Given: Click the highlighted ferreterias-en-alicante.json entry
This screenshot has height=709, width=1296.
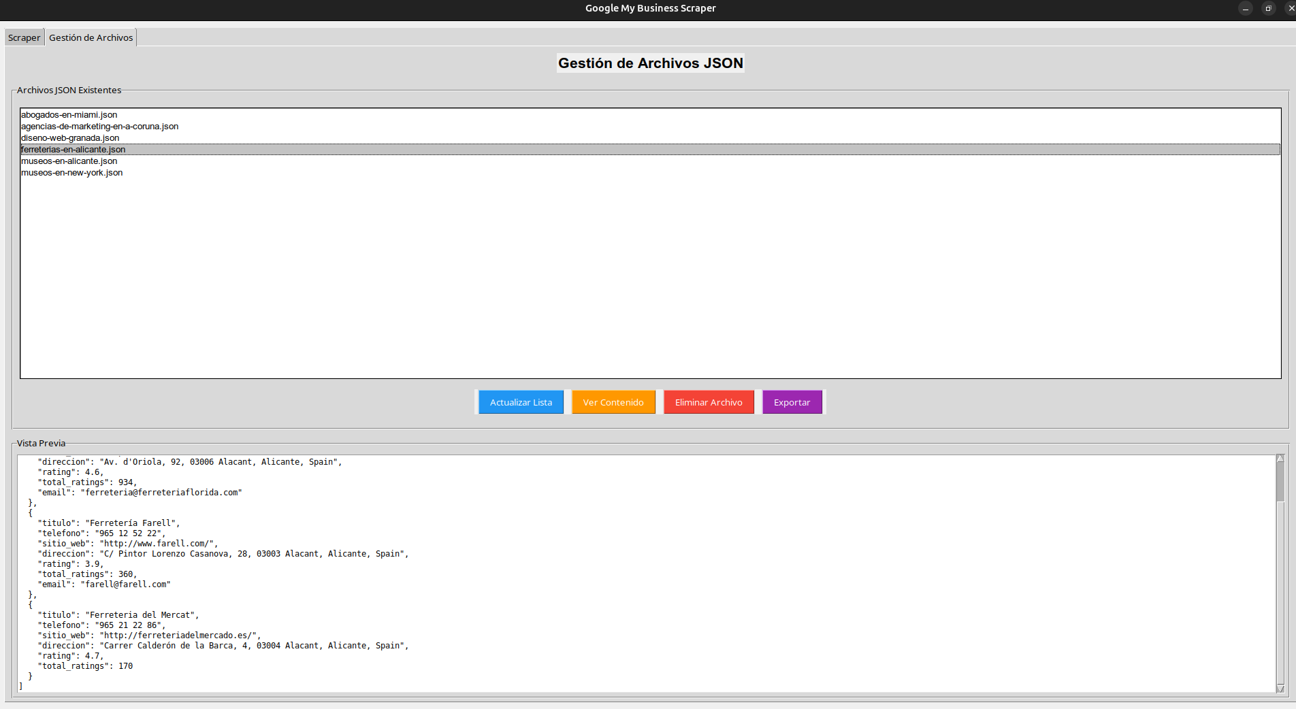Looking at the screenshot, I should [73, 150].
